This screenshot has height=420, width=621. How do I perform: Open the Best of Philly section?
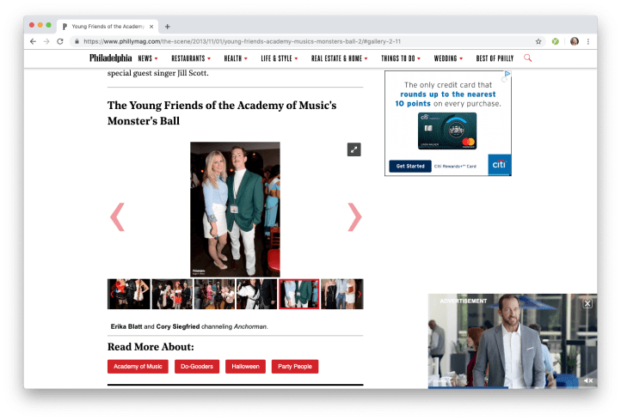495,58
